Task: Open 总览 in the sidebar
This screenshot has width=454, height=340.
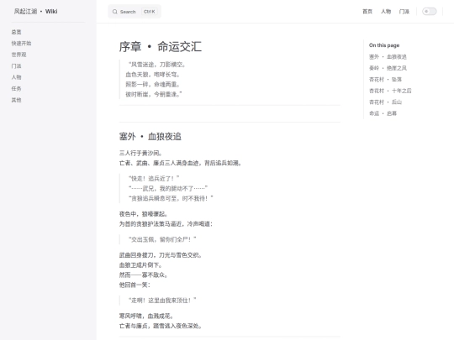Action: [x=16, y=32]
